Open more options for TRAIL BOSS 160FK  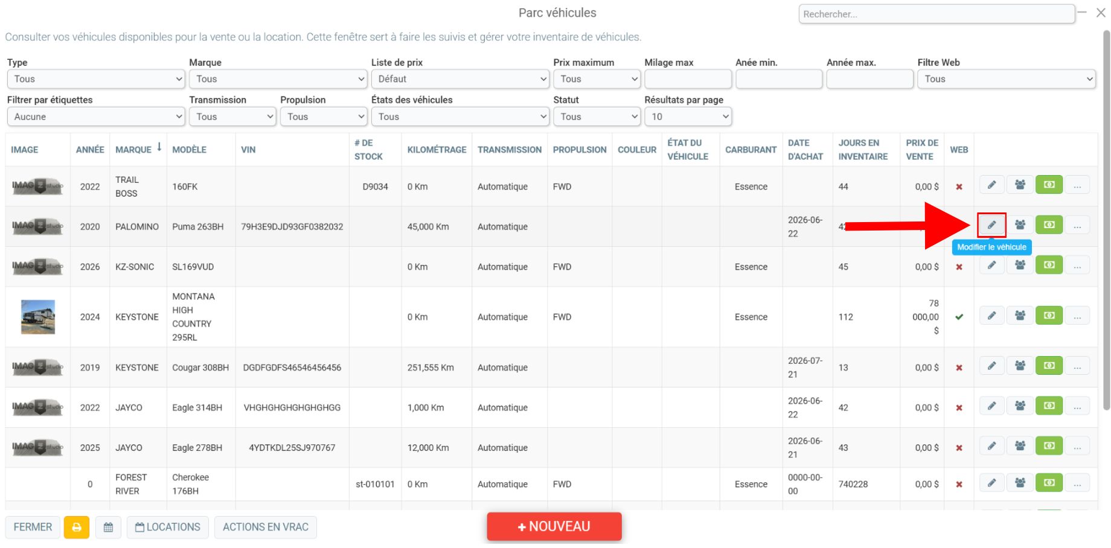(x=1077, y=185)
